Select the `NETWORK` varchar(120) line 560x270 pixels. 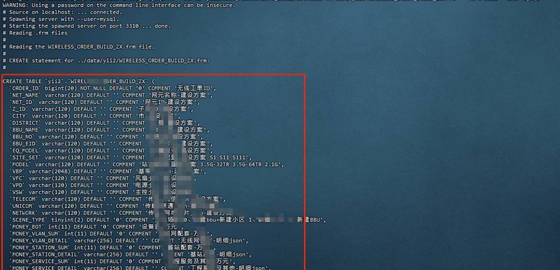[x=122, y=213]
